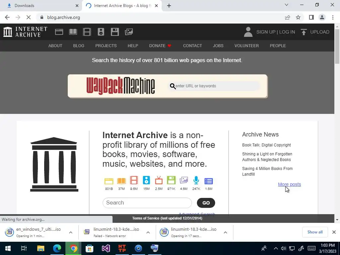Image resolution: width=340 pixels, height=255 pixels.
Task: Open the HELP menu item
Action: (133, 46)
